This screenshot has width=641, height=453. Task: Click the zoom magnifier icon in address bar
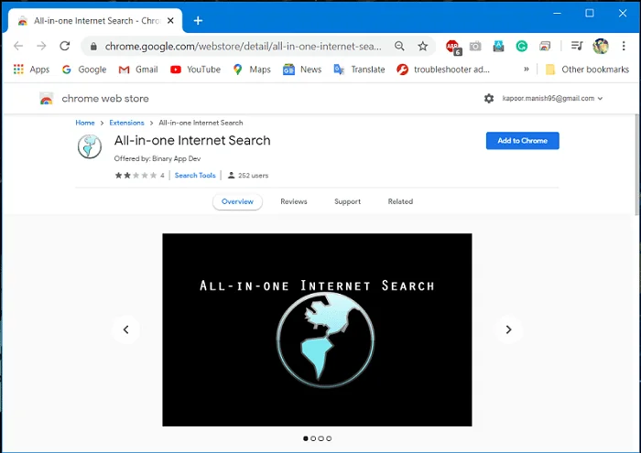pyautogui.click(x=399, y=46)
